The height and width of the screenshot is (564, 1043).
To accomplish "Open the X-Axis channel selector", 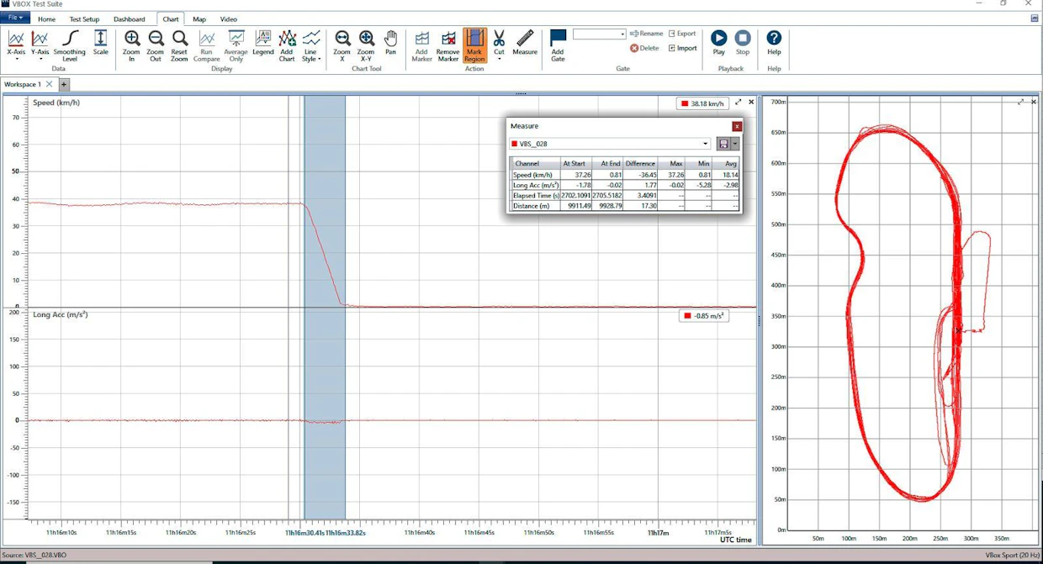I will coord(16,44).
